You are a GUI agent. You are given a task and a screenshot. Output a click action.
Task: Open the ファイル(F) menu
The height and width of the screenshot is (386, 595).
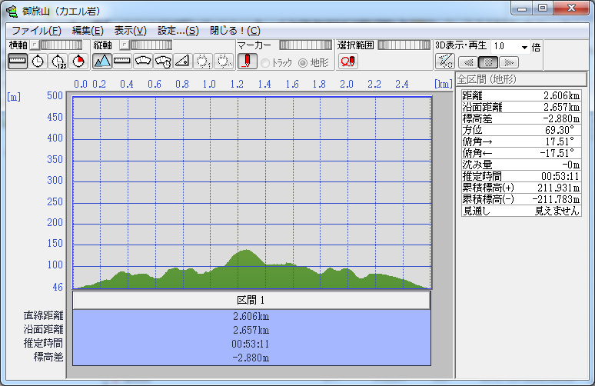(36, 30)
